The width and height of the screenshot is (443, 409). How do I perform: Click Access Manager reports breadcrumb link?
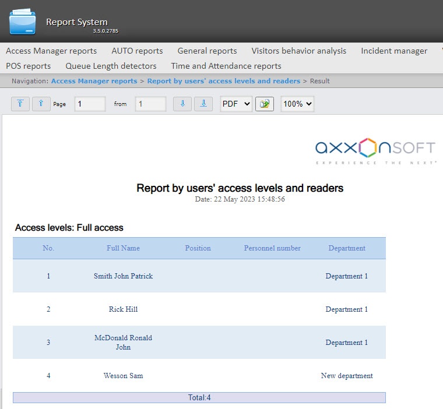(94, 81)
